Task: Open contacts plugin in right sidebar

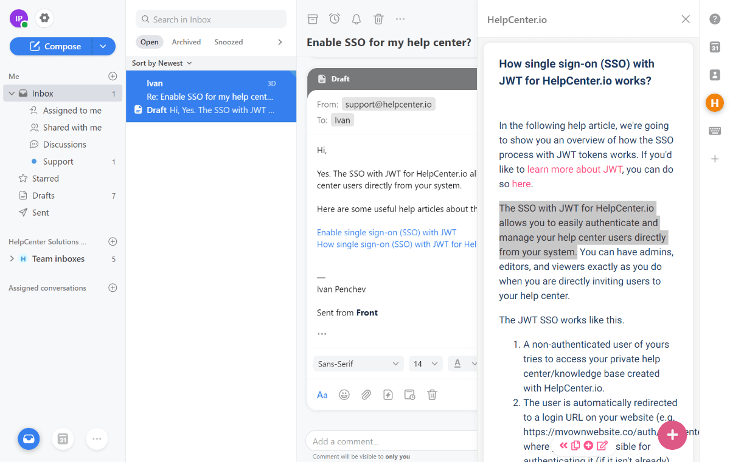Action: (715, 75)
